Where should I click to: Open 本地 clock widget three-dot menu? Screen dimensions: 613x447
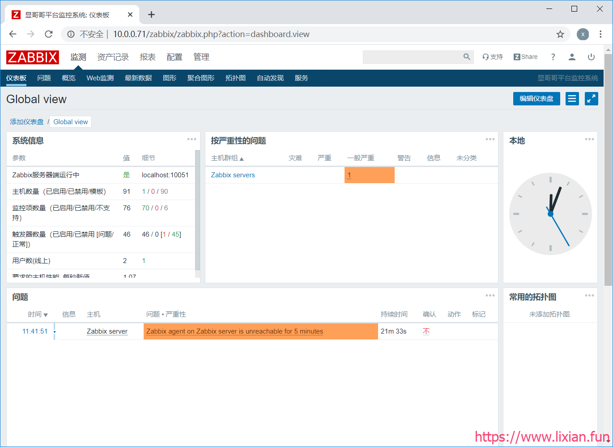click(x=589, y=139)
